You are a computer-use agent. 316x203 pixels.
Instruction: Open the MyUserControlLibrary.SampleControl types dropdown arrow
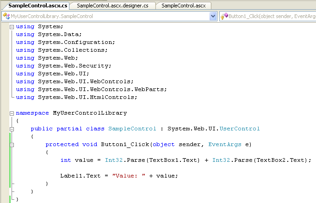click(213, 16)
